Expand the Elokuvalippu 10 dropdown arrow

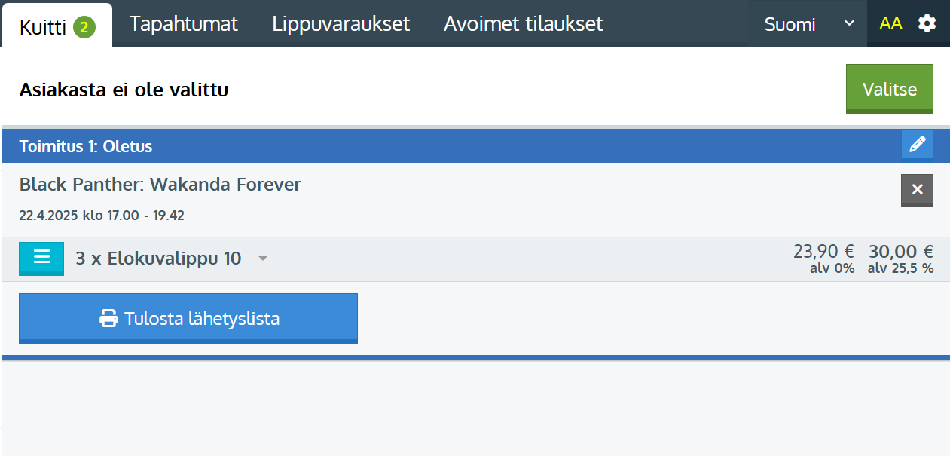(262, 259)
